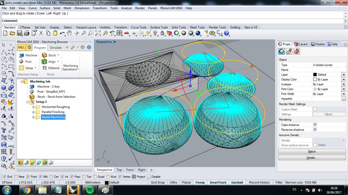The width and height of the screenshot is (348, 195).
Task: Click the Hyperlink ellipsis button
Action: (x=344, y=99)
